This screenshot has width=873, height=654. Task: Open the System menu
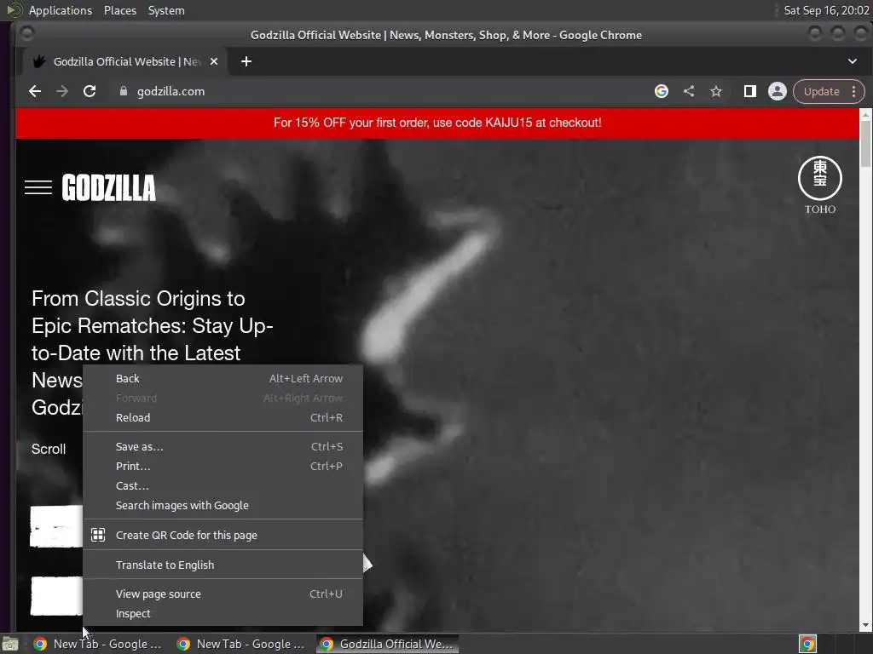(x=166, y=10)
